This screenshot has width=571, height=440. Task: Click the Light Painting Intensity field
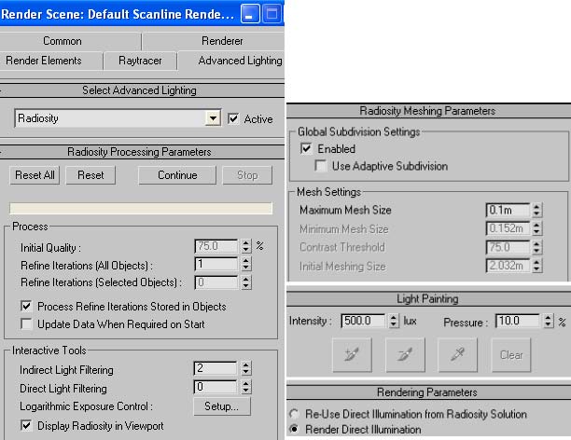coord(363,321)
